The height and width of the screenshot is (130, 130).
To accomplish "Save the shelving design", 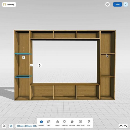I will click(117, 4).
